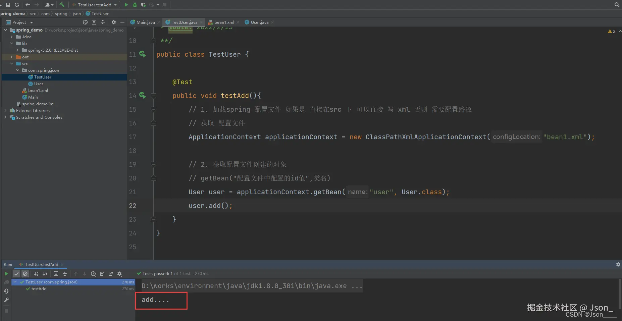622x321 pixels.
Task: Select the TestUser.testAdd Run tab
Action: coord(41,264)
